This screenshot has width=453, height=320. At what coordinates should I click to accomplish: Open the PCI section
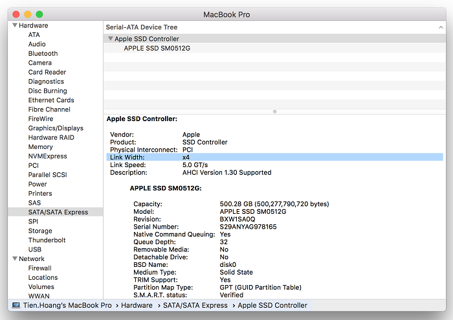point(33,165)
